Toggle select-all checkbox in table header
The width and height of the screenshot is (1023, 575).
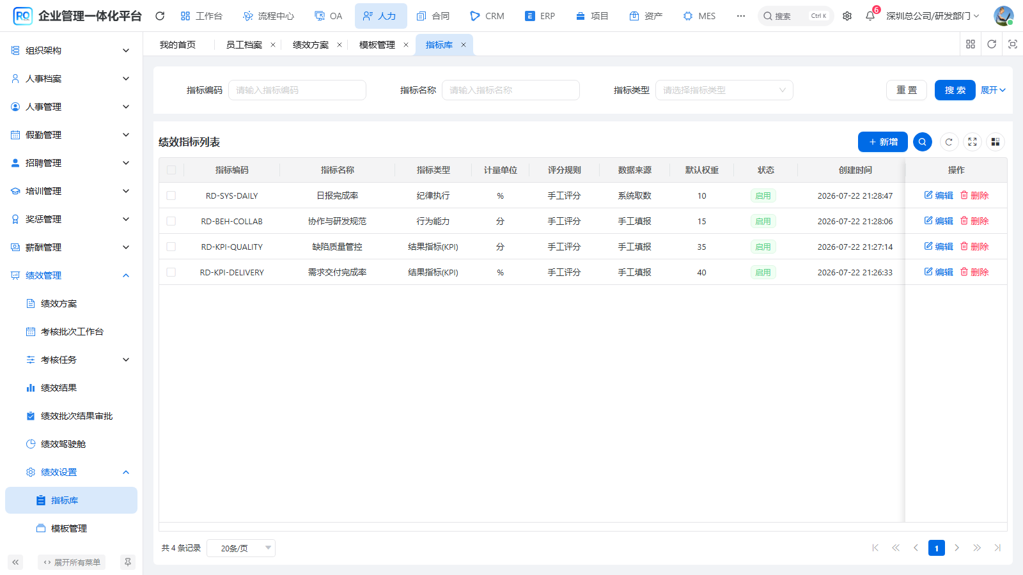171,170
